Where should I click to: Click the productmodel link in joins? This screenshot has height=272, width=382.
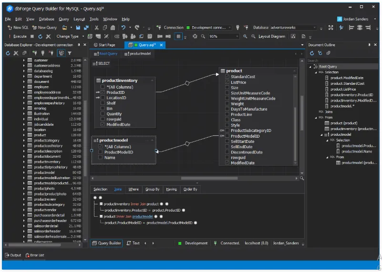[x=143, y=217]
